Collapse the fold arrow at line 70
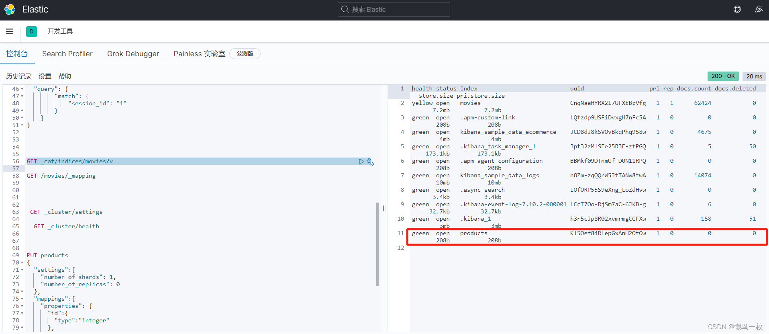Viewport: 769px width, 334px height. [x=22, y=262]
